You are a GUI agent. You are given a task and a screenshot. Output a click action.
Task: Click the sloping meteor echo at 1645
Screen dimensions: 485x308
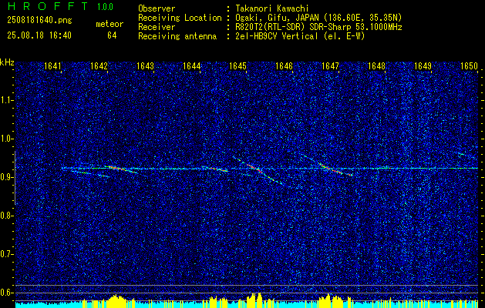coord(258,170)
